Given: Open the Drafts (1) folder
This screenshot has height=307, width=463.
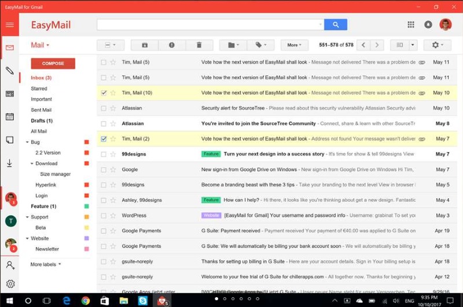Looking at the screenshot, I should pos(42,121).
